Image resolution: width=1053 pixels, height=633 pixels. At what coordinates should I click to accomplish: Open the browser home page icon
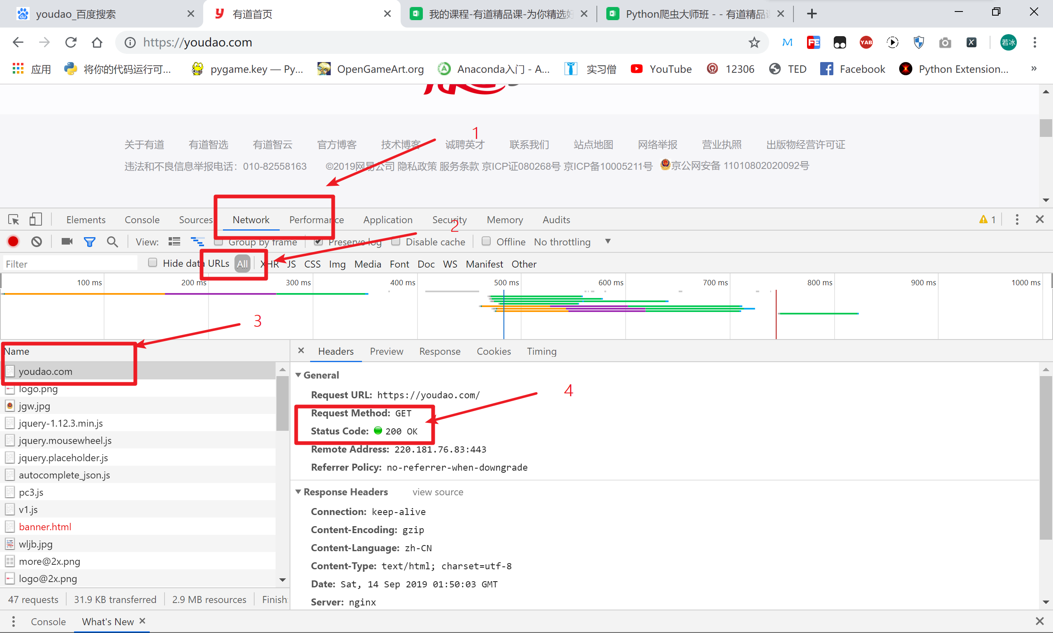pos(97,42)
